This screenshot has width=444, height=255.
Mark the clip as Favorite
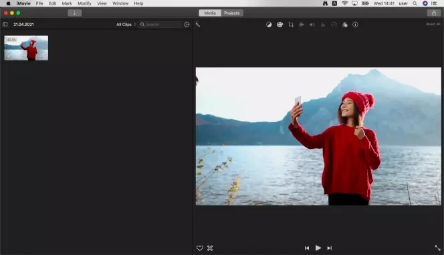coord(200,248)
